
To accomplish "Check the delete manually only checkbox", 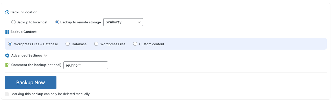I will pyautogui.click(x=7, y=94).
